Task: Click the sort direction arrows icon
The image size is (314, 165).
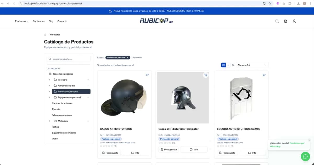Action: click(x=233, y=65)
